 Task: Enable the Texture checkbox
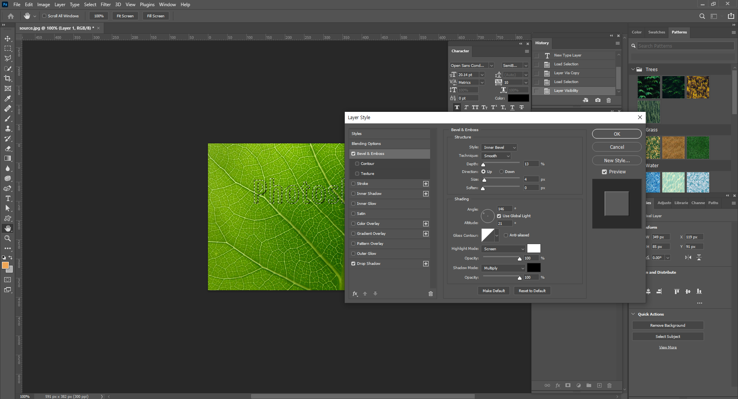[357, 174]
